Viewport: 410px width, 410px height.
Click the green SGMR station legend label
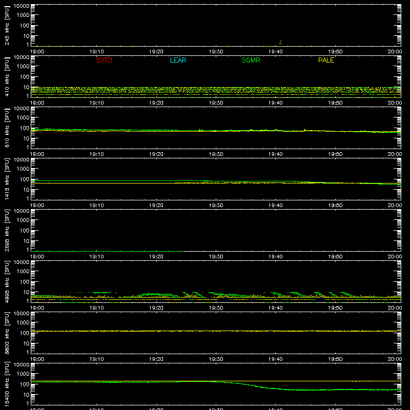coord(251,60)
